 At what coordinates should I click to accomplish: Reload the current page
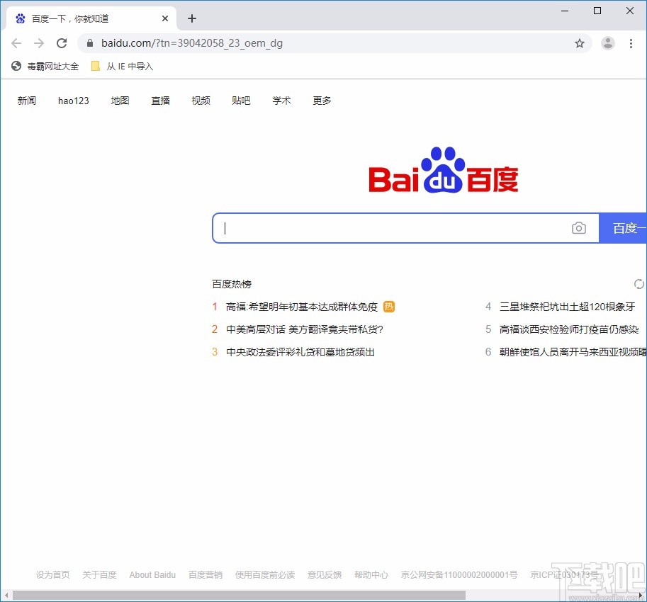(62, 42)
